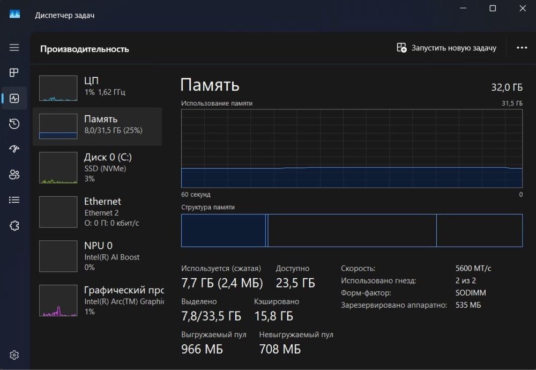Screen dimensions: 536x370
Task: Click the free segment of memory composition
Action: click(x=480, y=231)
